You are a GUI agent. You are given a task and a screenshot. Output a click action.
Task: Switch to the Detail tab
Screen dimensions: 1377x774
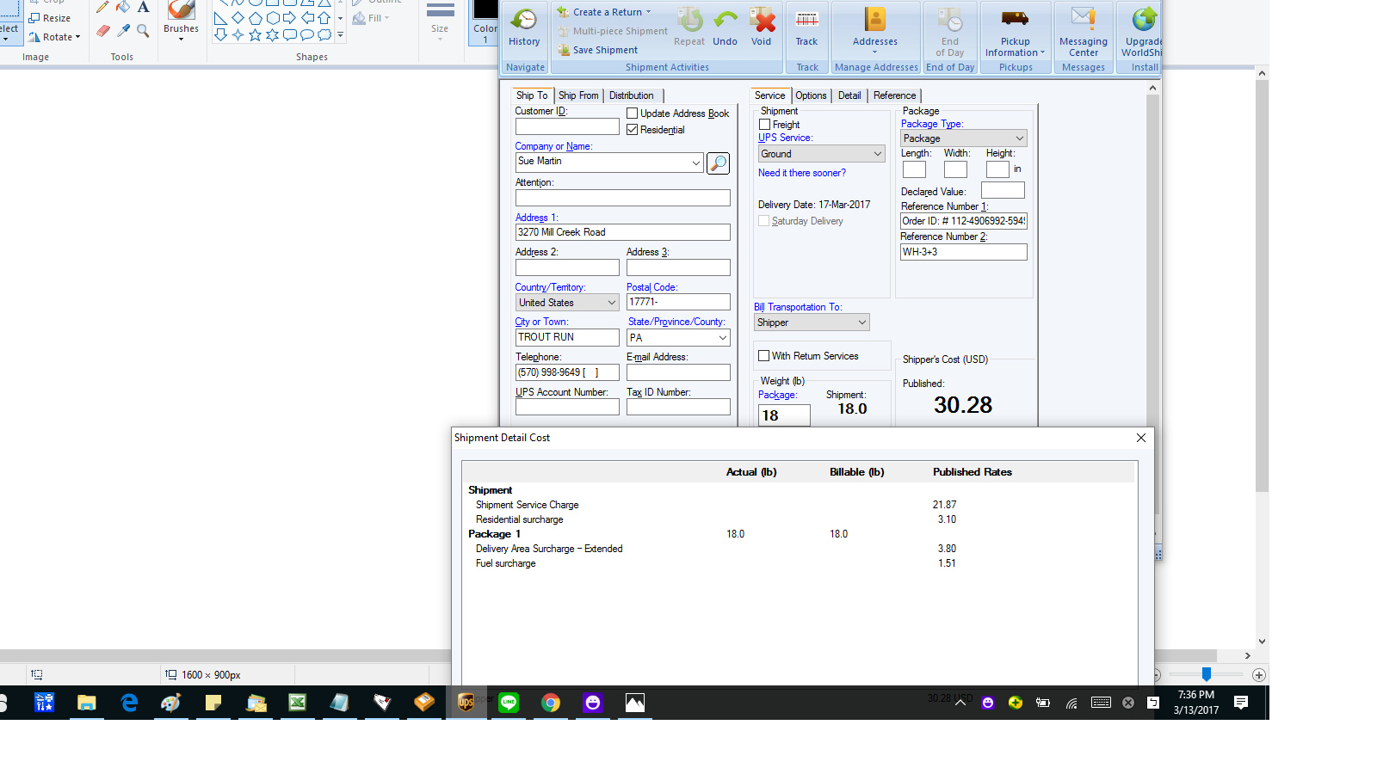click(849, 95)
